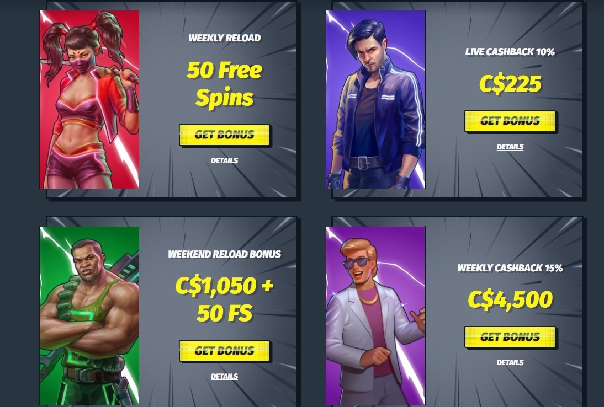604x407 pixels.
Task: Get the Weekend Reload Bonus
Action: (224, 350)
